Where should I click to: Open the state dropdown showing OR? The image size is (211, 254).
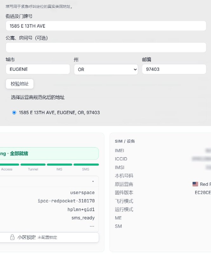(x=106, y=69)
